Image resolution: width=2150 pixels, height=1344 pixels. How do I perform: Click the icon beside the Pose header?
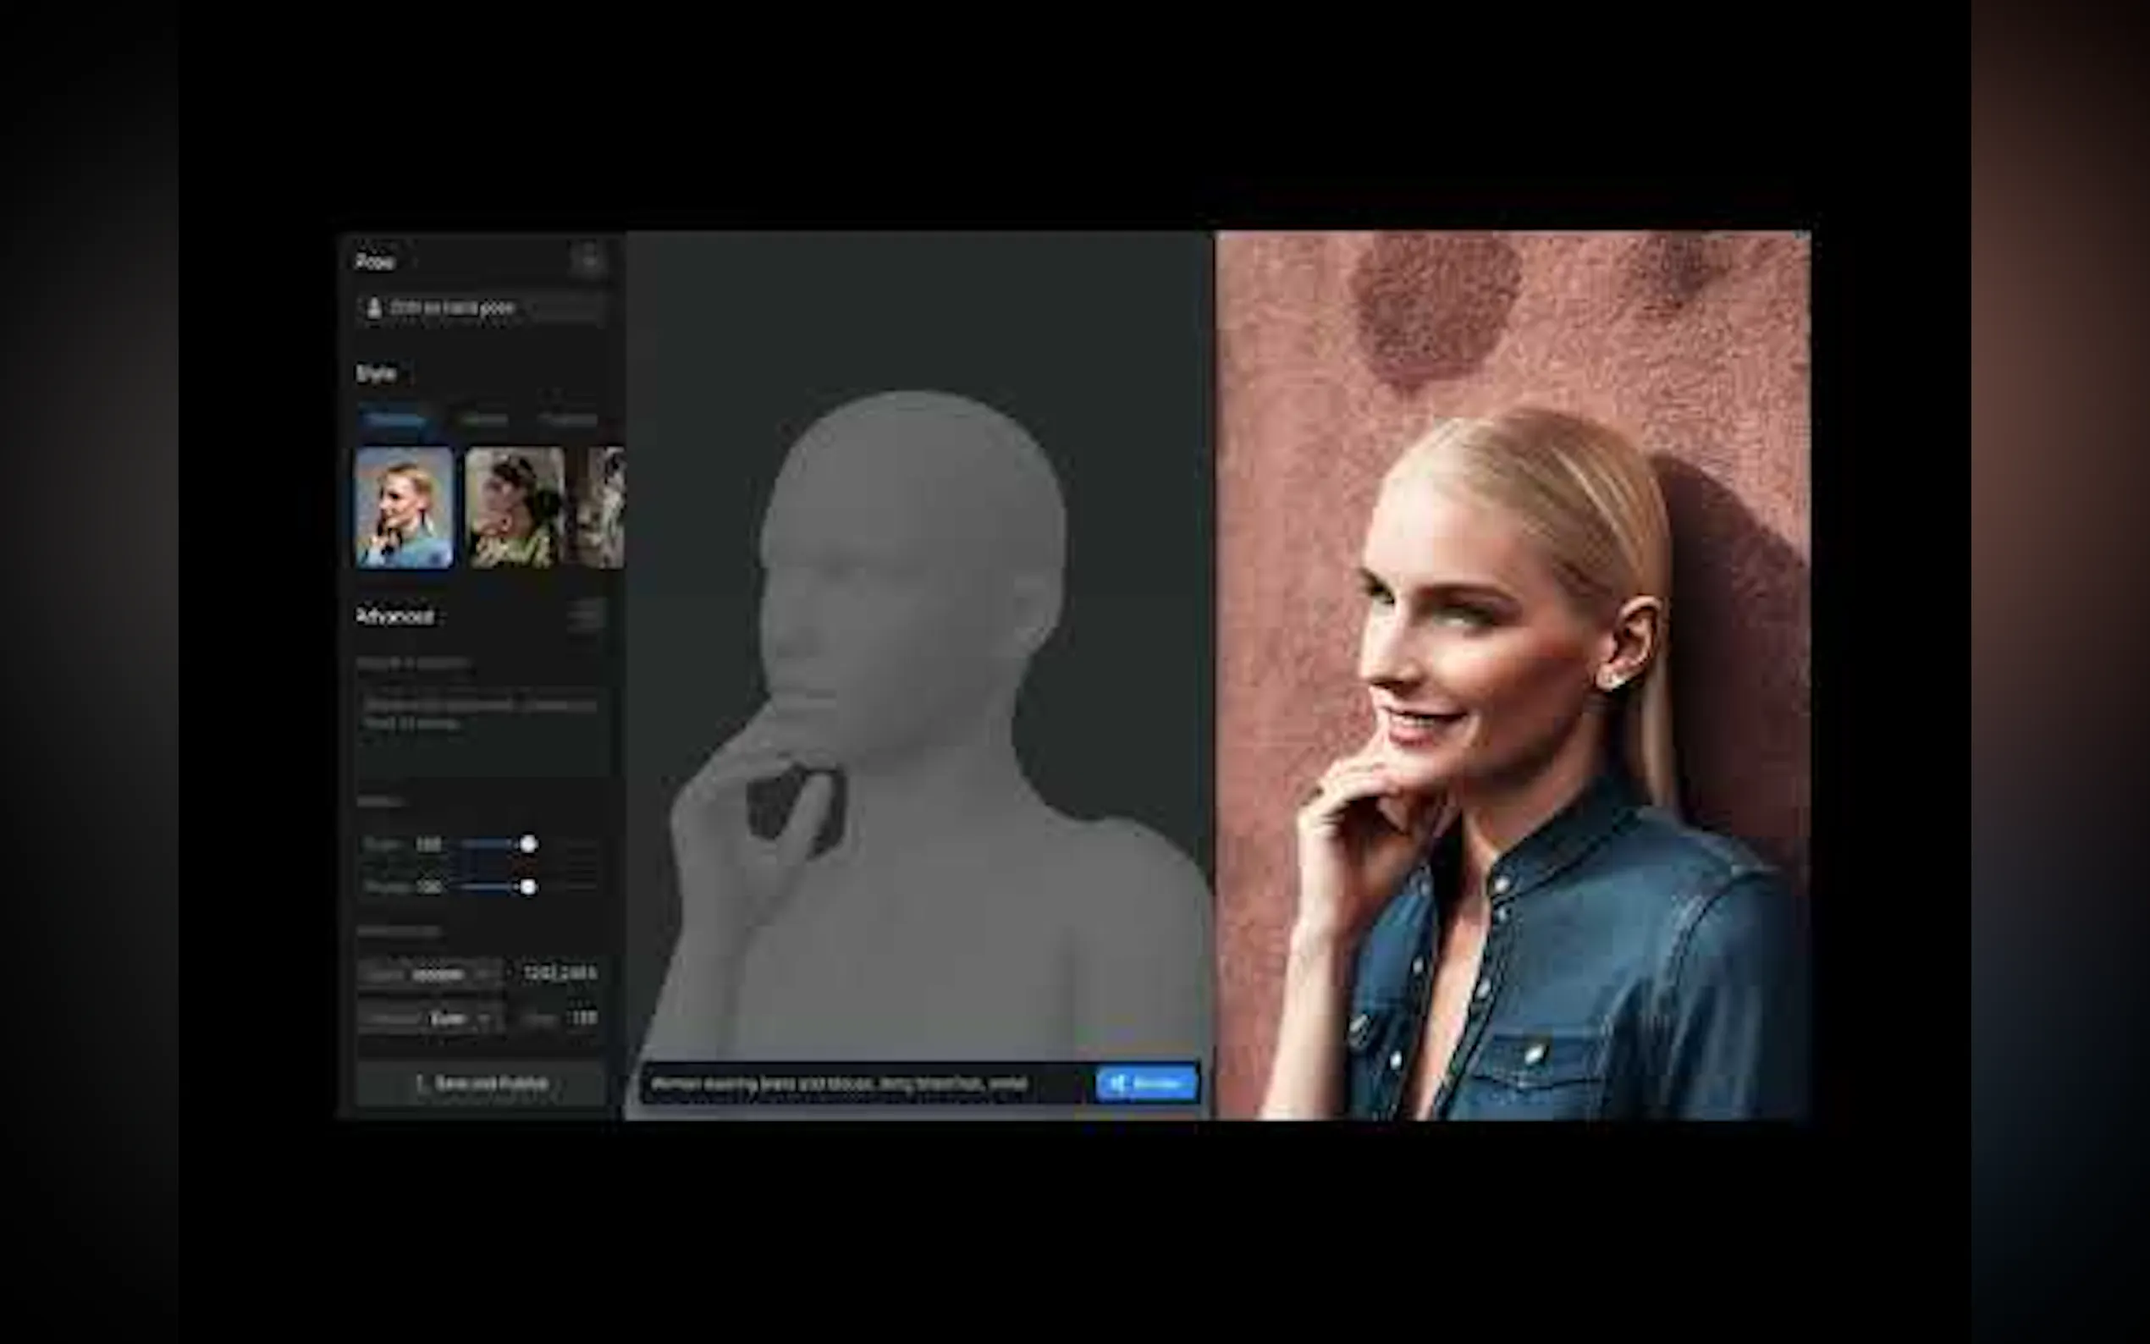[588, 262]
